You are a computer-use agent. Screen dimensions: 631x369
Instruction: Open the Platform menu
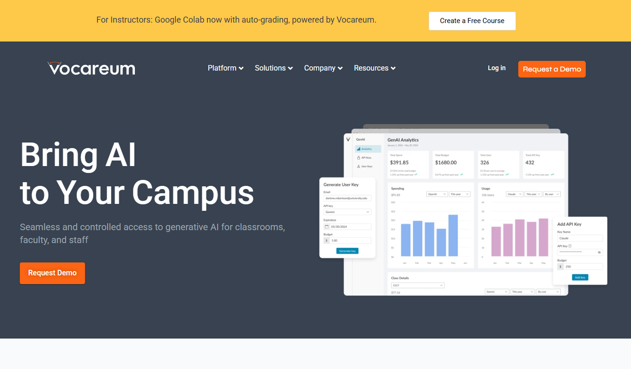tap(225, 68)
